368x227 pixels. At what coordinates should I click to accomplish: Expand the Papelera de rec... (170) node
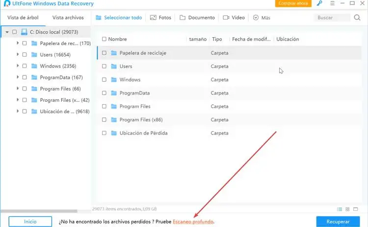pyautogui.click(x=17, y=43)
